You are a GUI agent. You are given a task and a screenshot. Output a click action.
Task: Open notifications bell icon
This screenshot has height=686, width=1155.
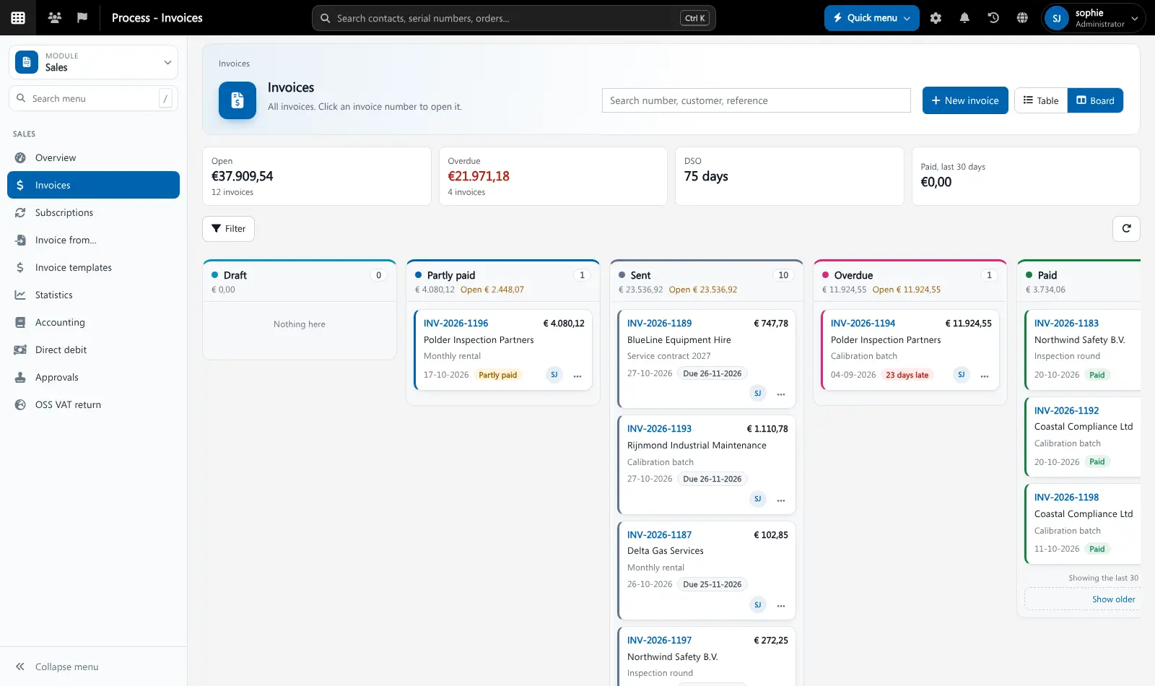[x=964, y=18]
